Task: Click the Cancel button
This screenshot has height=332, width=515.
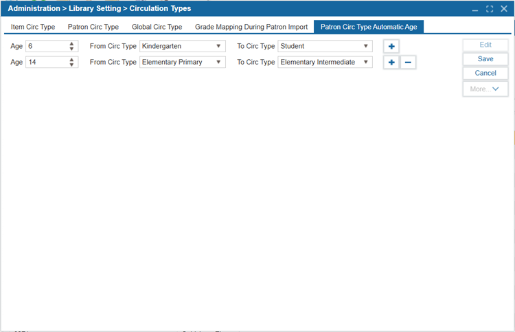Action: point(485,73)
